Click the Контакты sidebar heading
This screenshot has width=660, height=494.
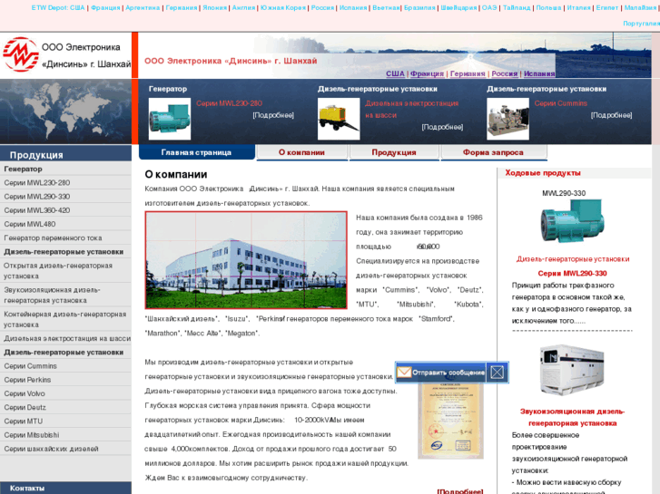[x=27, y=489]
